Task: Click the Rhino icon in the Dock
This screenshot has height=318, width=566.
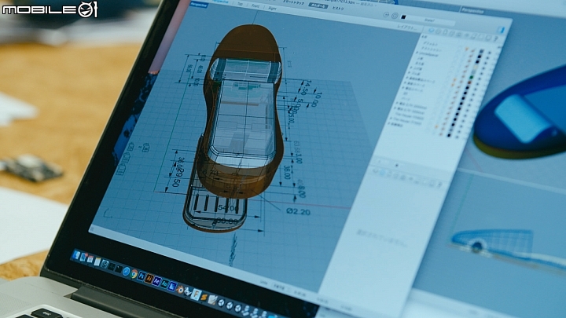Action: (x=187, y=291)
